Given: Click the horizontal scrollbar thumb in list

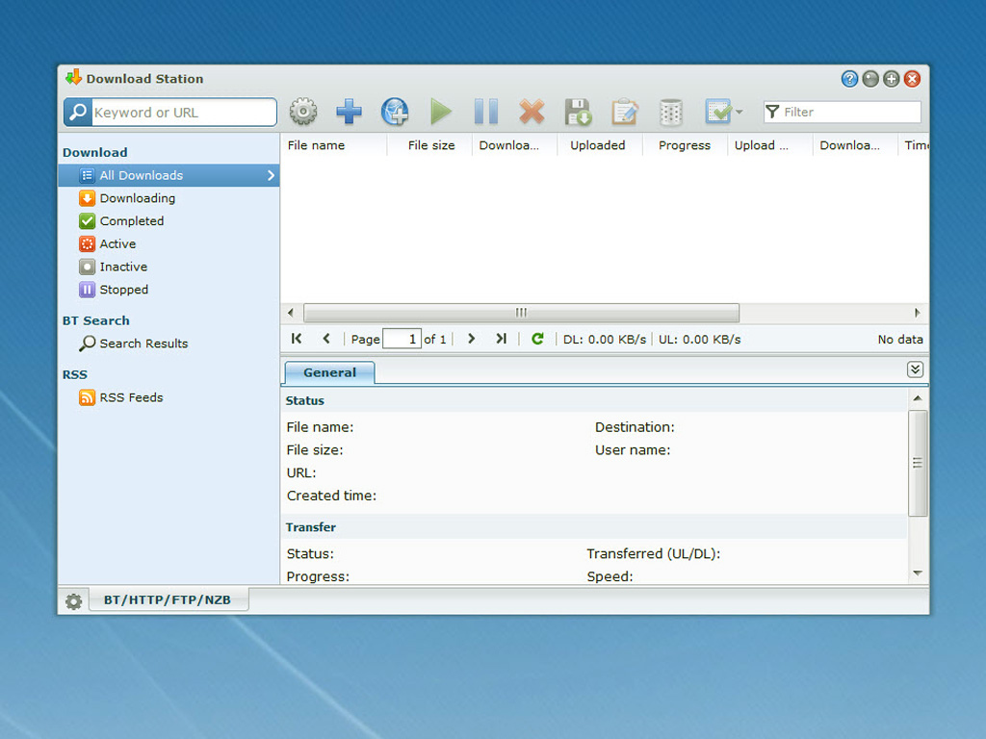Looking at the screenshot, I should (x=521, y=313).
